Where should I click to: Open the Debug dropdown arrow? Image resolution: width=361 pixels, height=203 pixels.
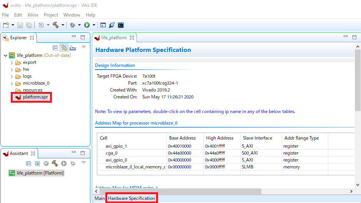pyautogui.click(x=79, y=25)
